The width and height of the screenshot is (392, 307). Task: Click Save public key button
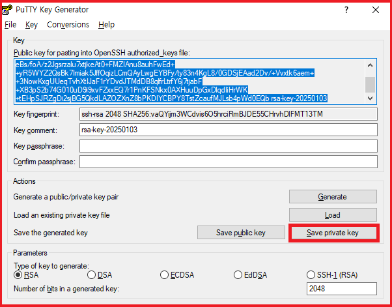pyautogui.click(x=241, y=233)
